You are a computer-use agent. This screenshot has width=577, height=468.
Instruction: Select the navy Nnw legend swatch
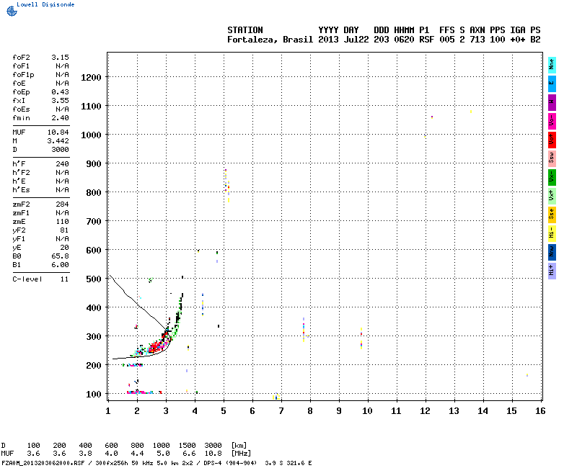[552, 253]
